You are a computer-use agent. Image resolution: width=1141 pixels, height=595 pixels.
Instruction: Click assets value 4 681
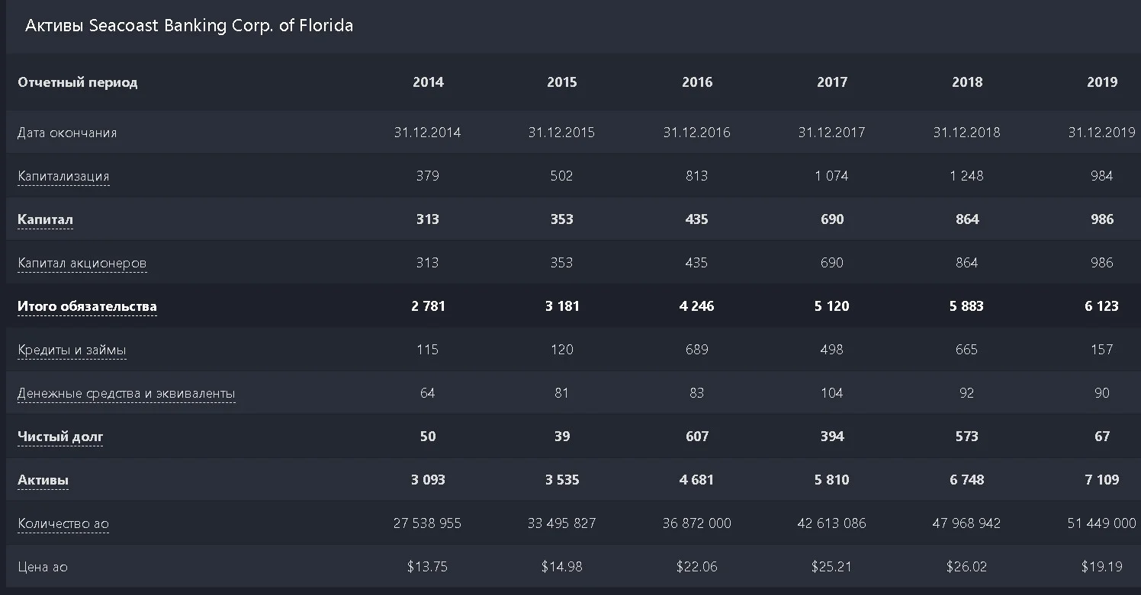click(697, 480)
